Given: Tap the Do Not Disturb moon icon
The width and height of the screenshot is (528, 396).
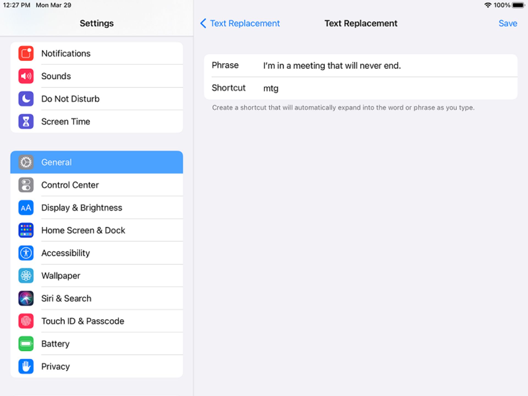Looking at the screenshot, I should coord(26,99).
